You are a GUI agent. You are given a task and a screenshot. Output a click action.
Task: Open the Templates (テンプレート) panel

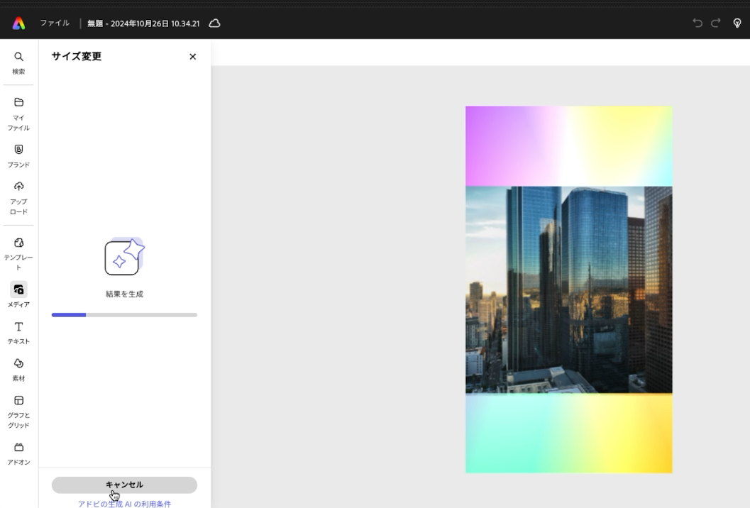point(18,253)
